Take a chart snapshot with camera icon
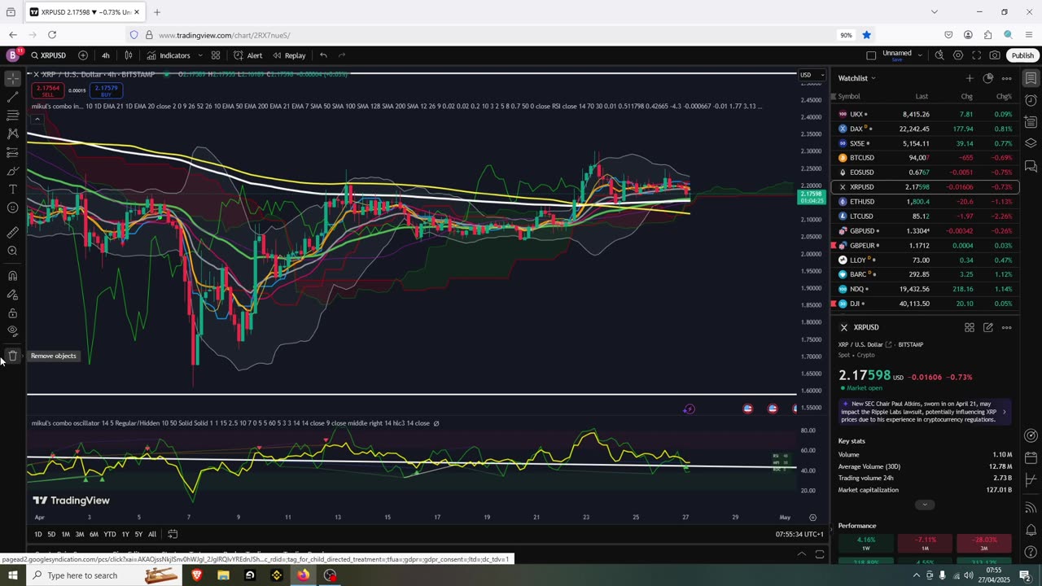The width and height of the screenshot is (1042, 586). 995,55
